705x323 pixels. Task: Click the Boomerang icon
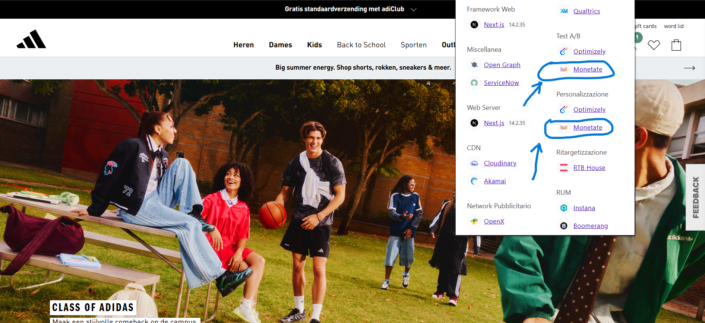(x=564, y=226)
